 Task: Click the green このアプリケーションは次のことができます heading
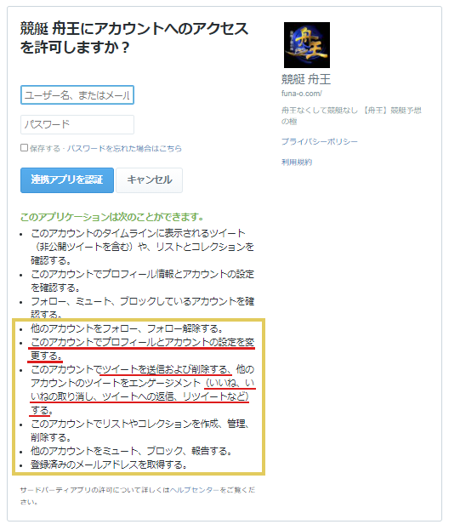coord(112,217)
